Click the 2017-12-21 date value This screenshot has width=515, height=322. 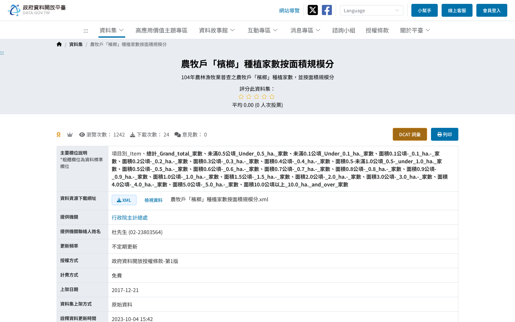[x=125, y=290]
